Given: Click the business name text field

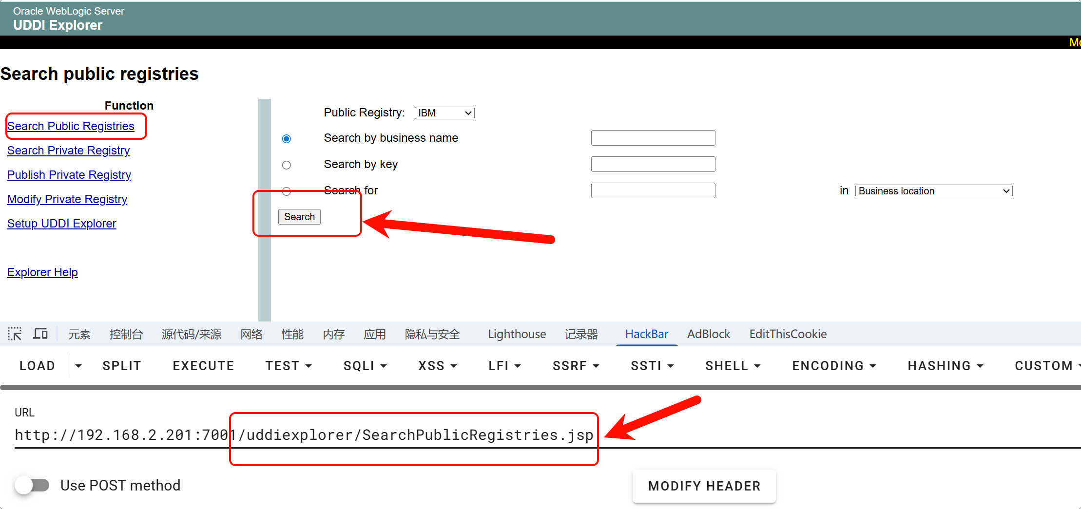Looking at the screenshot, I should coord(653,138).
